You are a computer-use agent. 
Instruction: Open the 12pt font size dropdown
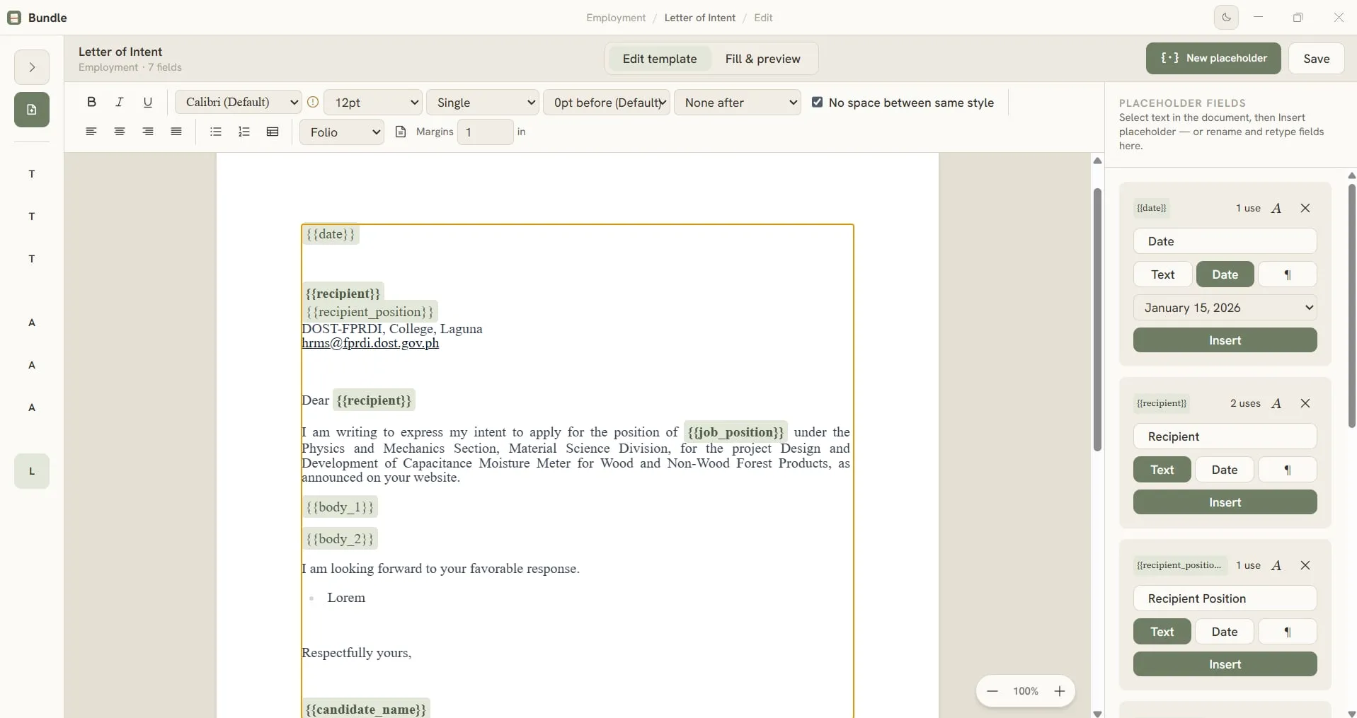(x=373, y=102)
